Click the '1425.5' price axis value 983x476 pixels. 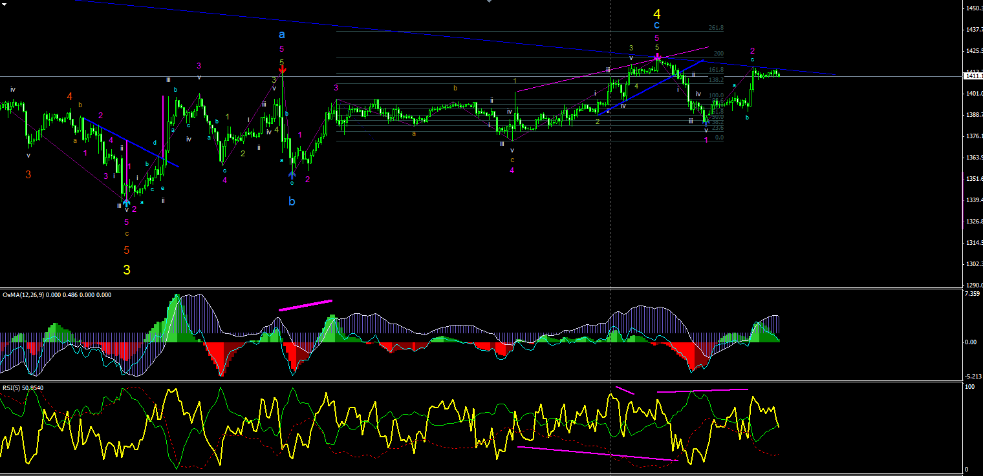click(974, 51)
